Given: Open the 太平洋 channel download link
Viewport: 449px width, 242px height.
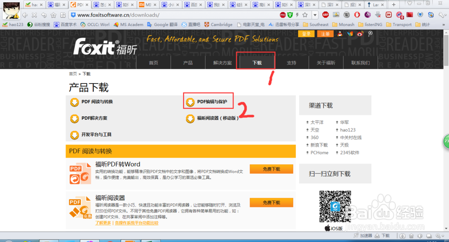Looking at the screenshot, I should [317, 122].
